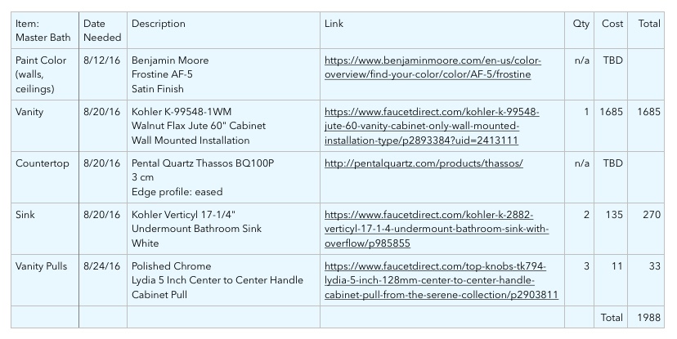677x339 pixels.
Task: Click the Qty column header
Action: [x=580, y=30]
